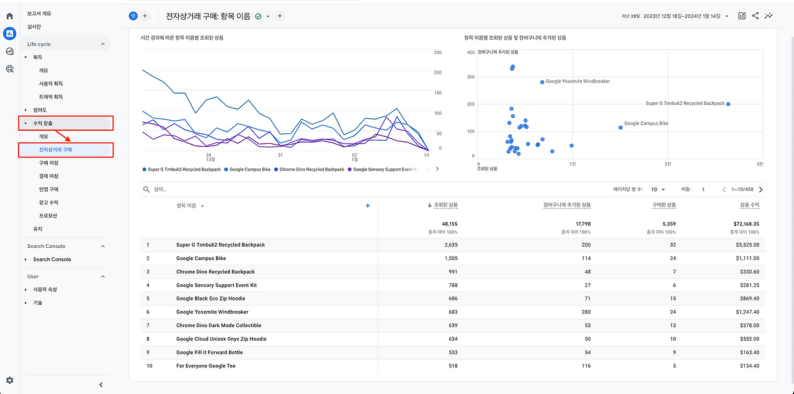Open the Advertising icon in left rail
Screen dimensions: 794x394
click(x=9, y=69)
